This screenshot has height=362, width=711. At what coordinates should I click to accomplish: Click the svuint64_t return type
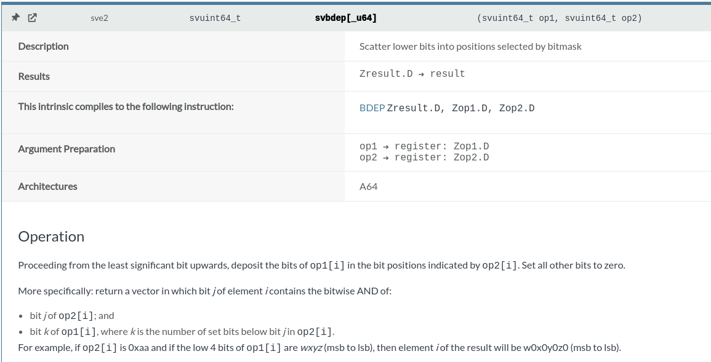tap(215, 18)
